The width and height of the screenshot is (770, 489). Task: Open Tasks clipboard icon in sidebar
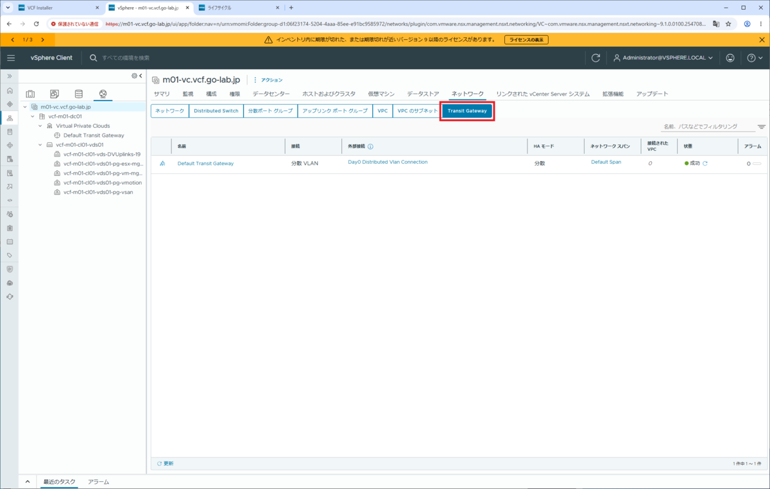coord(10,228)
